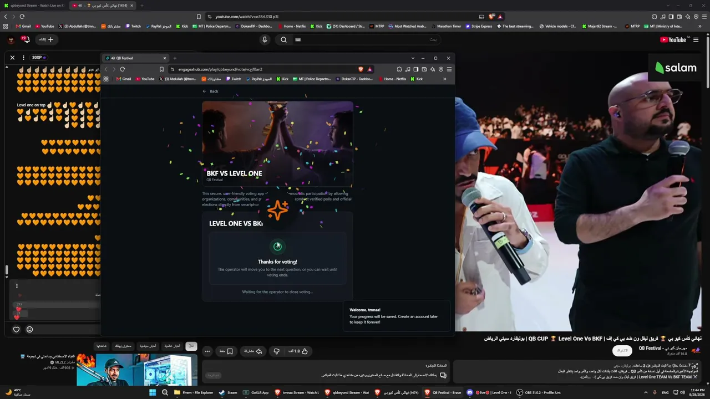The image size is (710, 399).
Task: Dislike the QB CUP video
Action: point(276,351)
